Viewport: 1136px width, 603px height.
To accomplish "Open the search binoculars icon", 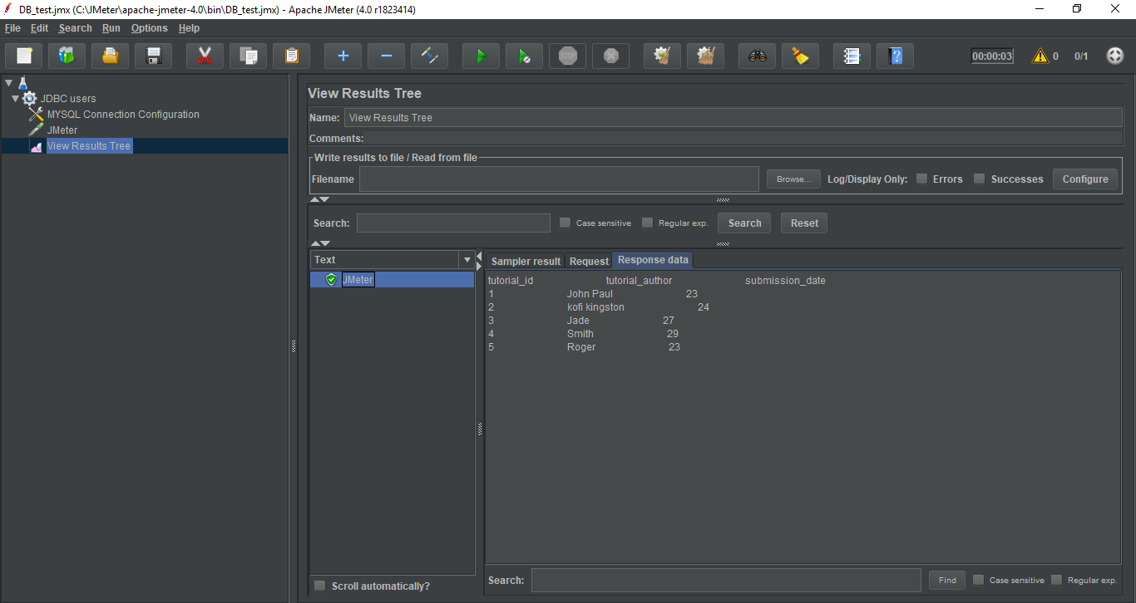I will tap(758, 56).
